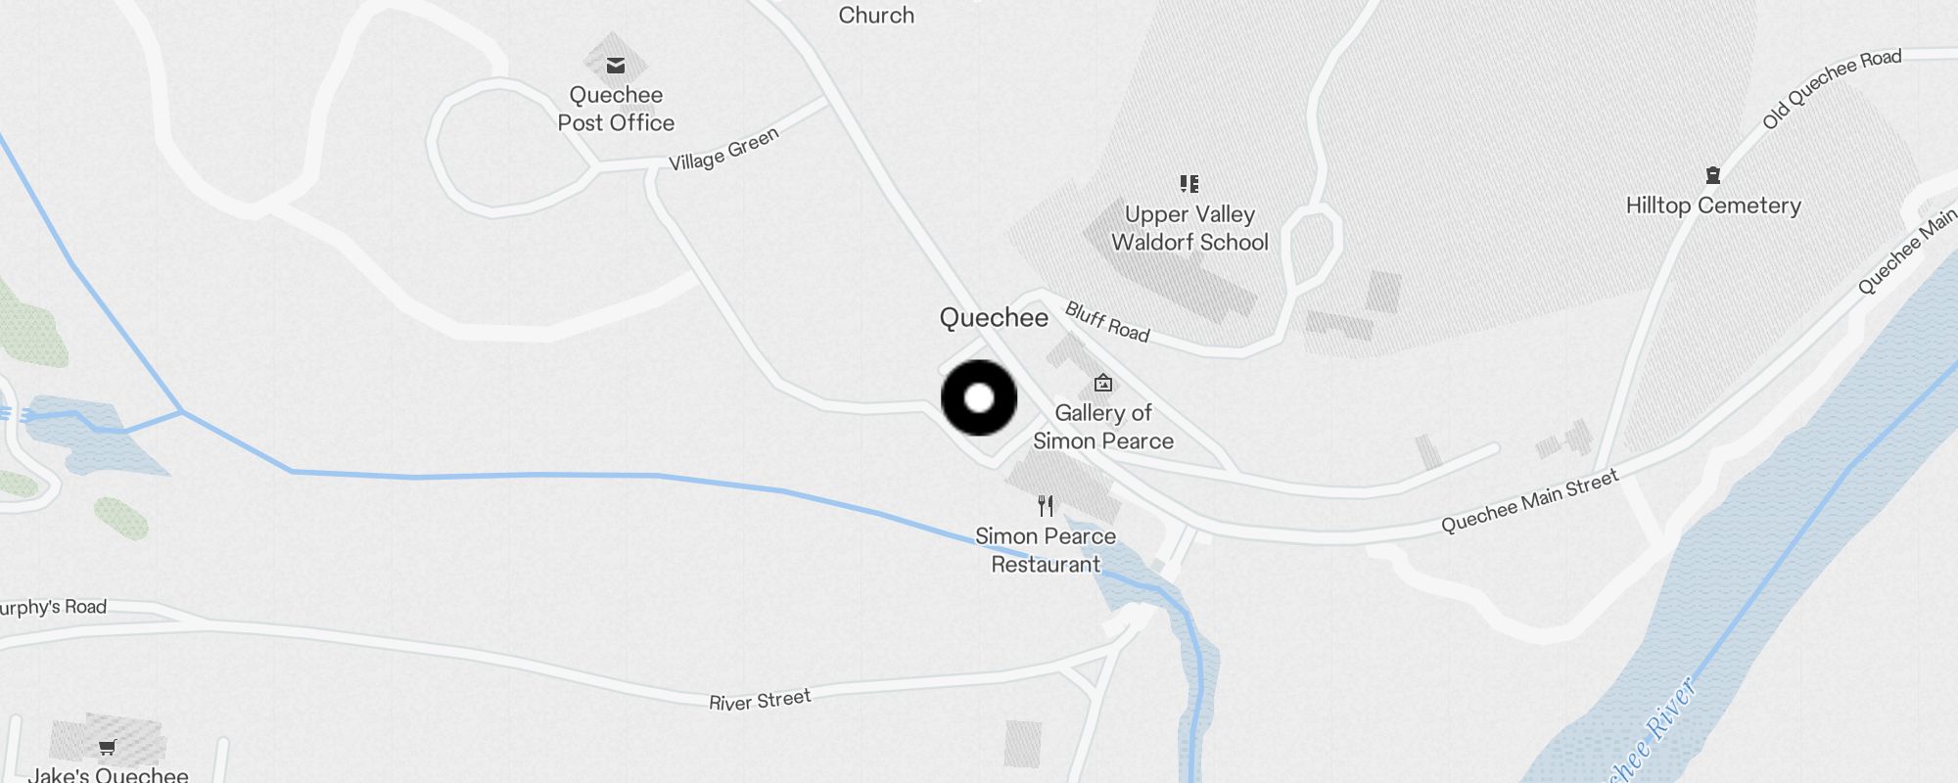The height and width of the screenshot is (783, 1958).
Task: Click the Simon Pearce Restaurant fork icon
Action: pyautogui.click(x=1046, y=506)
